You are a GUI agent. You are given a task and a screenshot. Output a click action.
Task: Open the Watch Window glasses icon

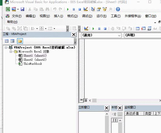(x=149, y=29)
